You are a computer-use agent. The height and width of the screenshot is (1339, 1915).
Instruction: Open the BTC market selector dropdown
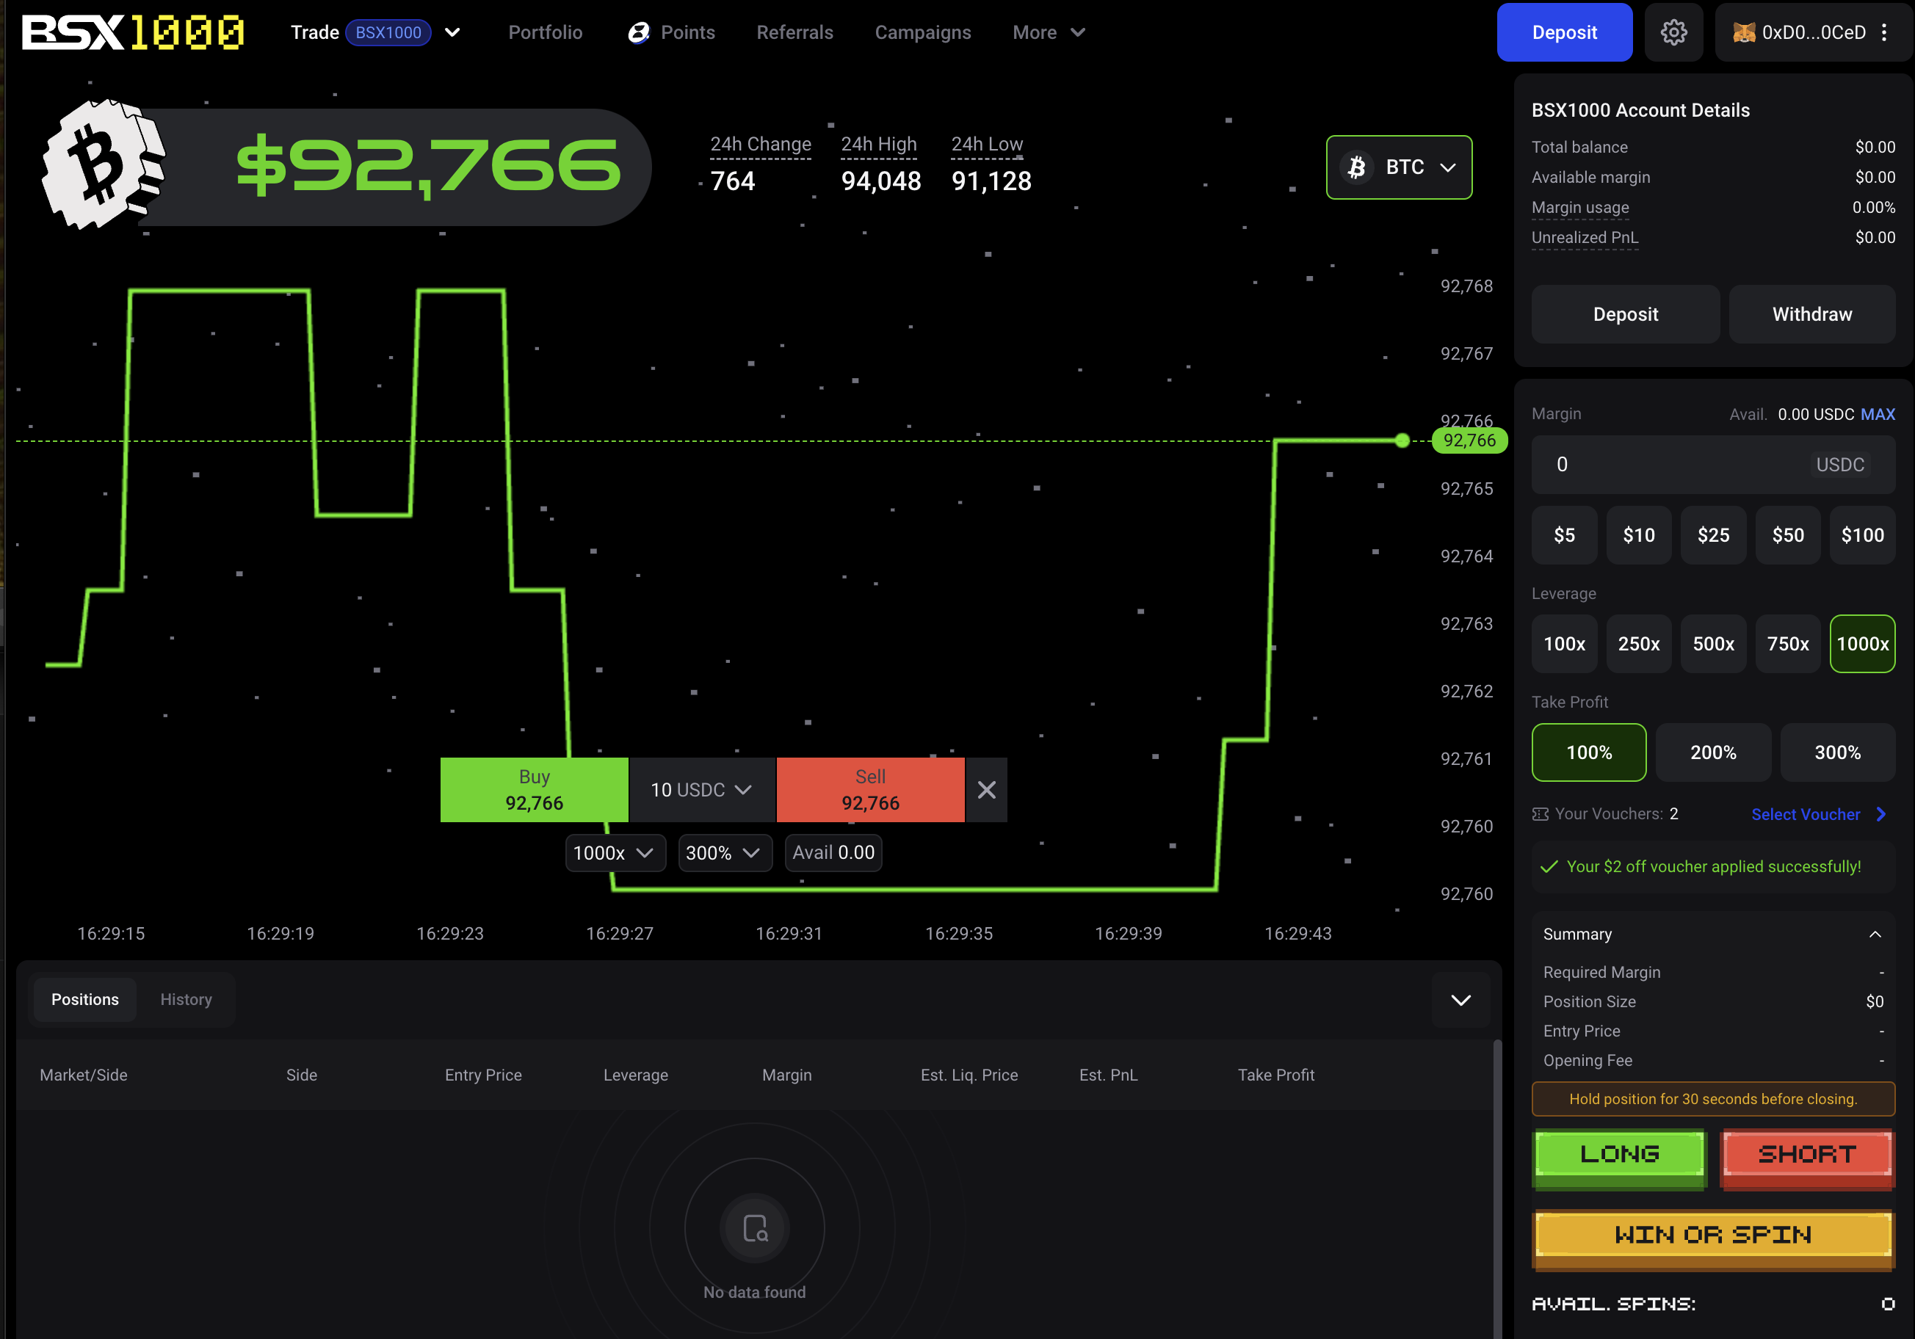pyautogui.click(x=1399, y=167)
